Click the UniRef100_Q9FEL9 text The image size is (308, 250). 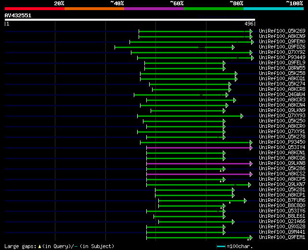[x=282, y=63]
